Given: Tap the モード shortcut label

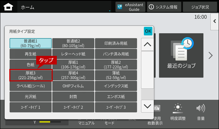Looking at the screenshot, I should click(109, 123).
